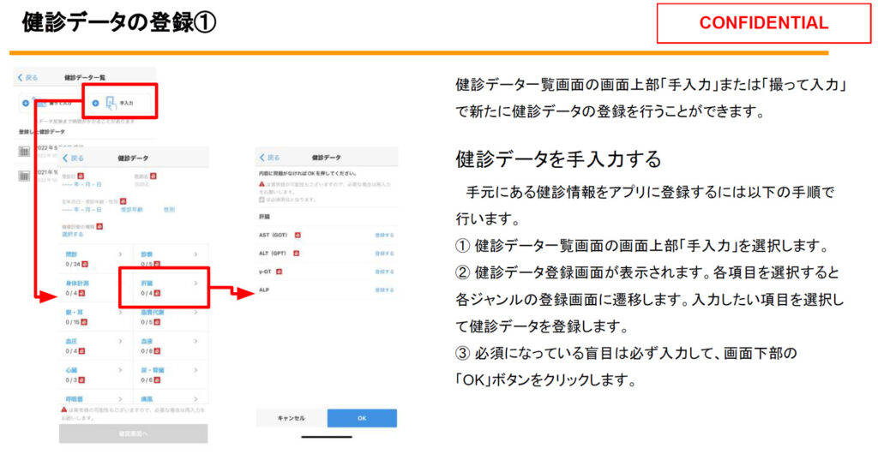Click the back chevron on 健診データ一覧 screen
The image size is (878, 460).
click(x=21, y=77)
